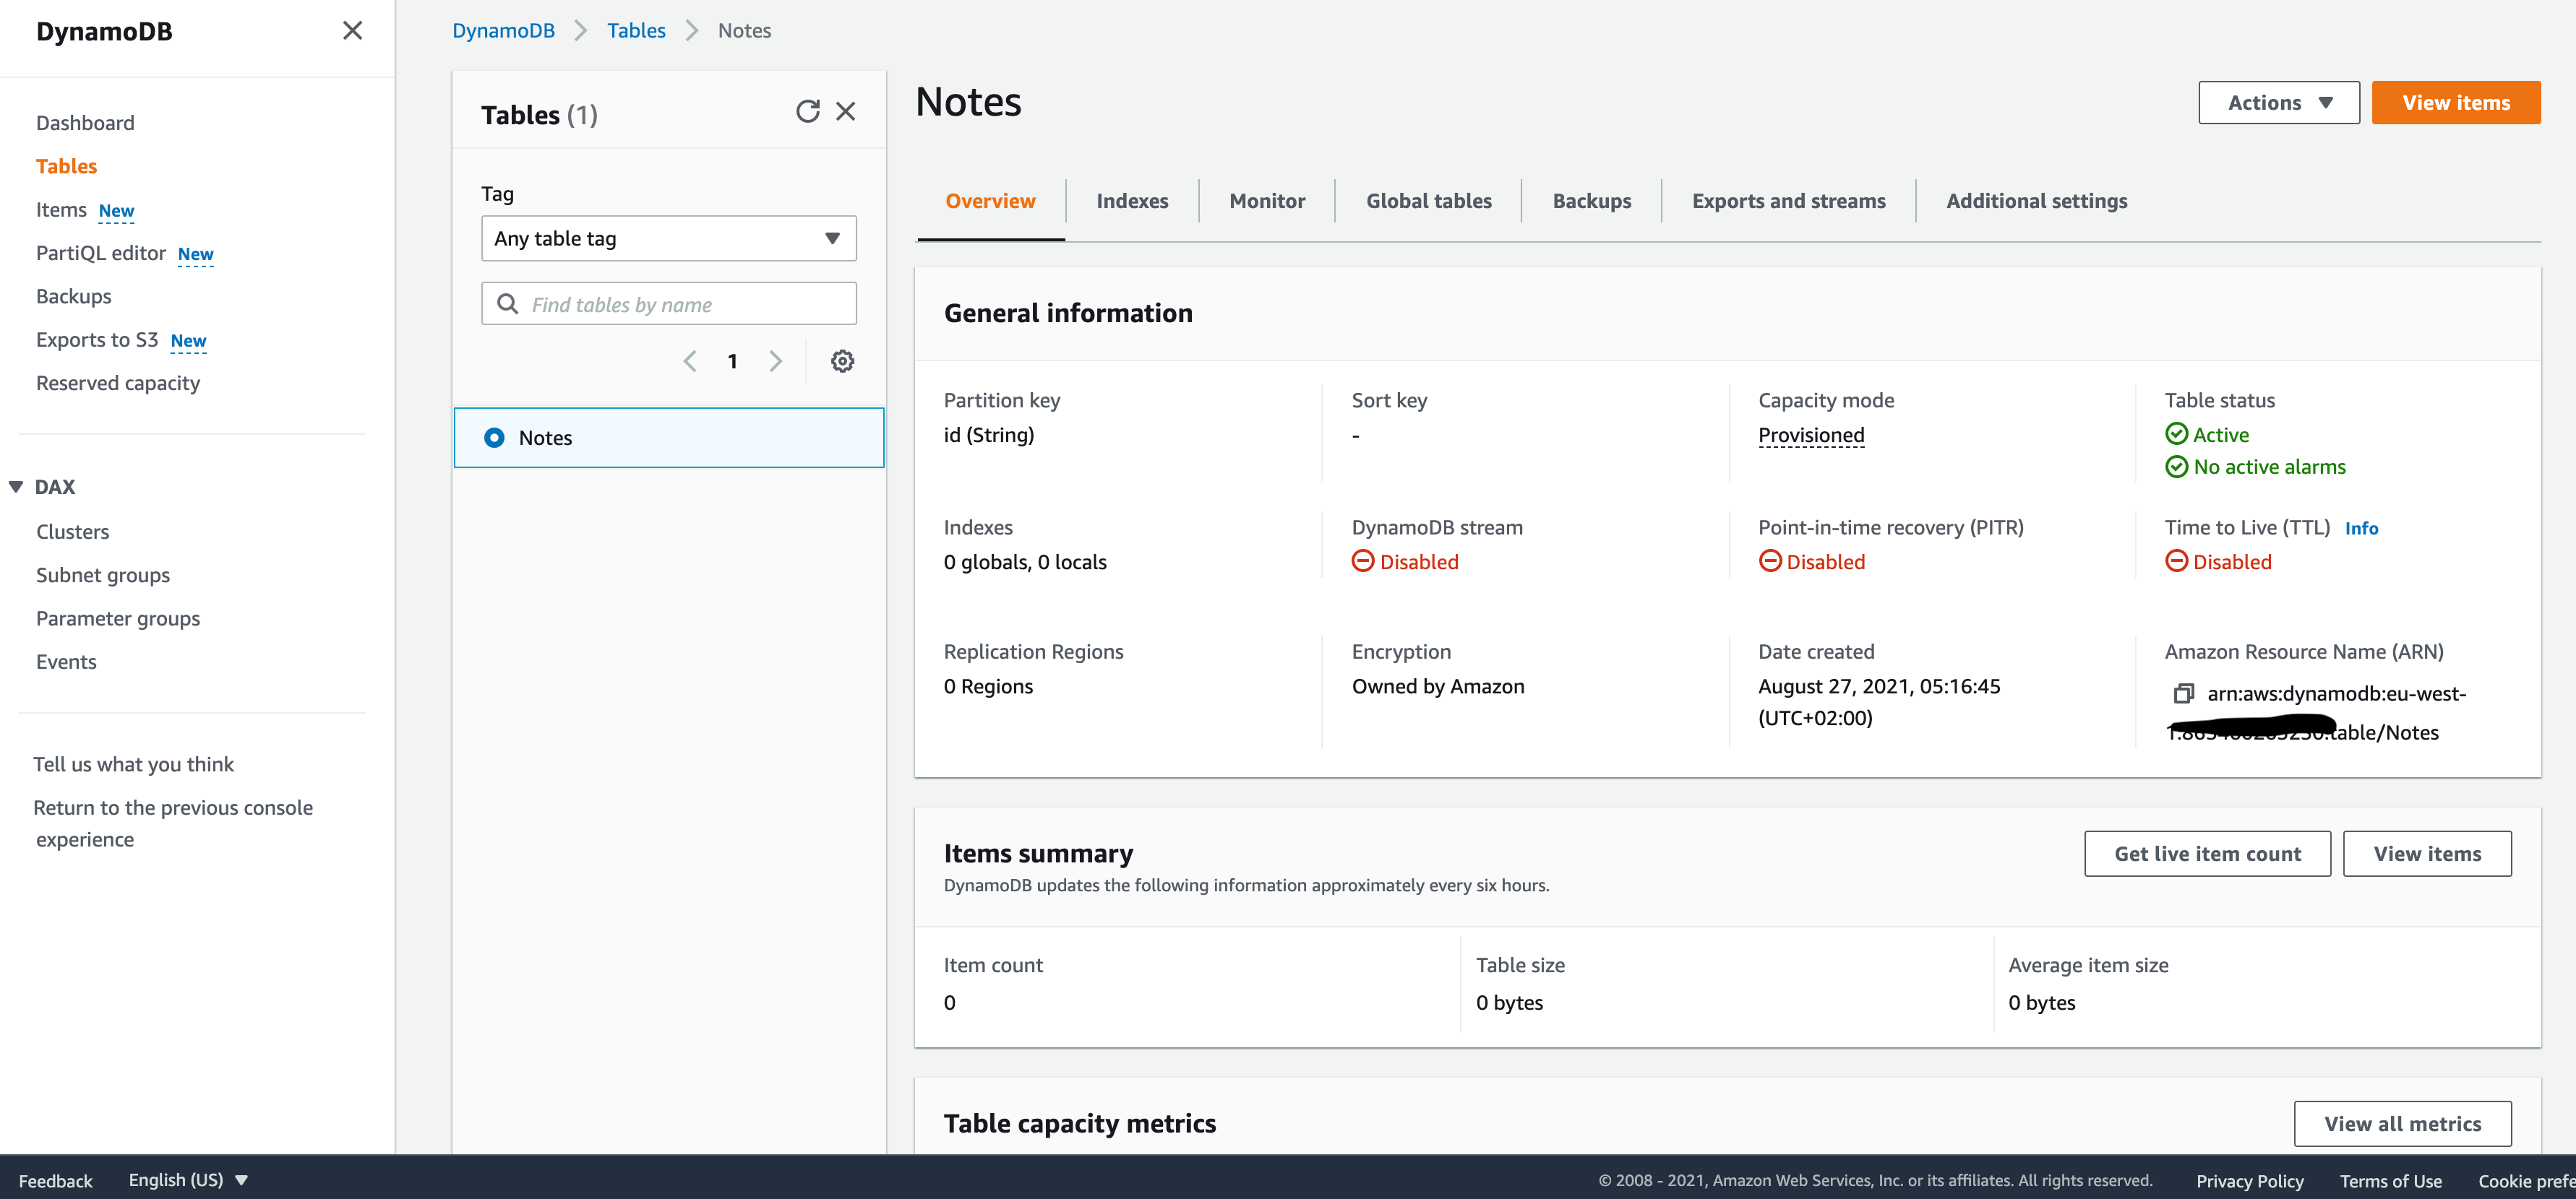2576x1199 pixels.
Task: Collapse the DAX section in the sidebar
Action: (x=16, y=485)
